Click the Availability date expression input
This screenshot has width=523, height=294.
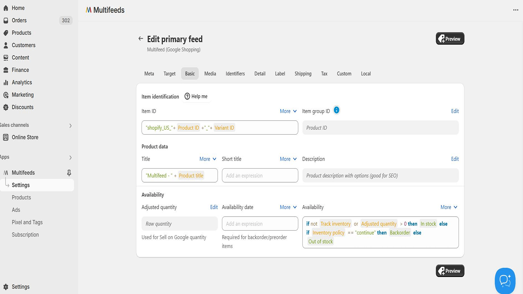point(260,224)
